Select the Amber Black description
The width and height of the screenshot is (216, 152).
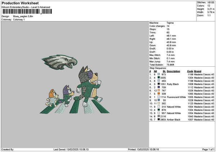174,120
